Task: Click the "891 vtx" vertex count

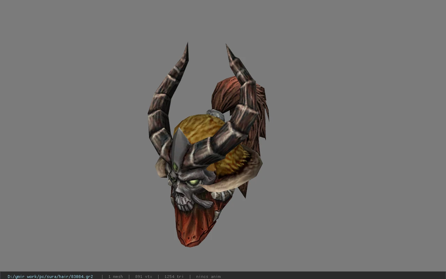Action: [144, 277]
